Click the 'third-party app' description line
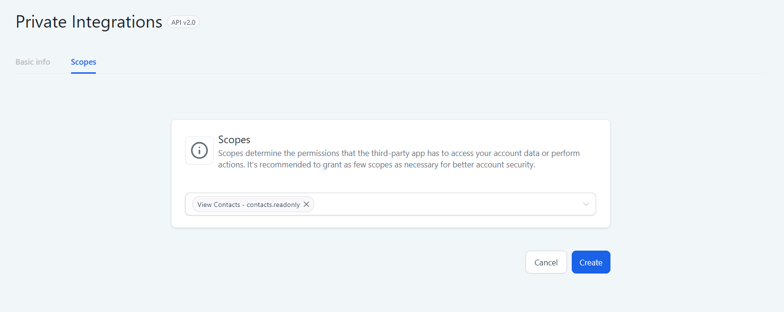Viewport: 784px width, 312px height. pyautogui.click(x=399, y=153)
